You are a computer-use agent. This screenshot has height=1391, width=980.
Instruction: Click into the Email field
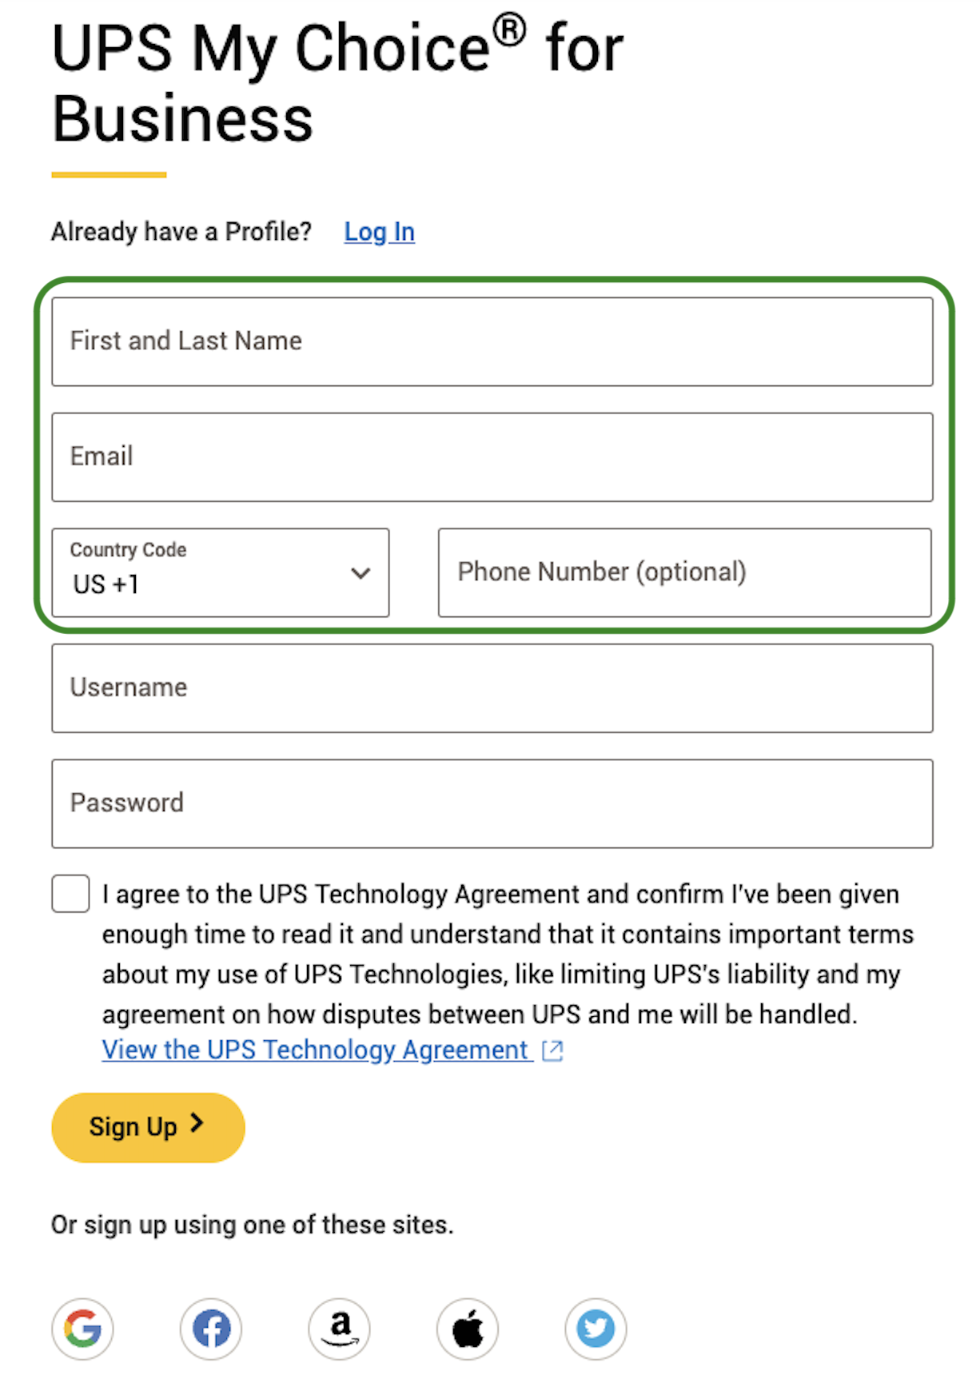click(x=492, y=457)
